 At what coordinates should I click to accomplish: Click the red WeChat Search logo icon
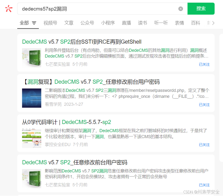[x=9, y=9]
